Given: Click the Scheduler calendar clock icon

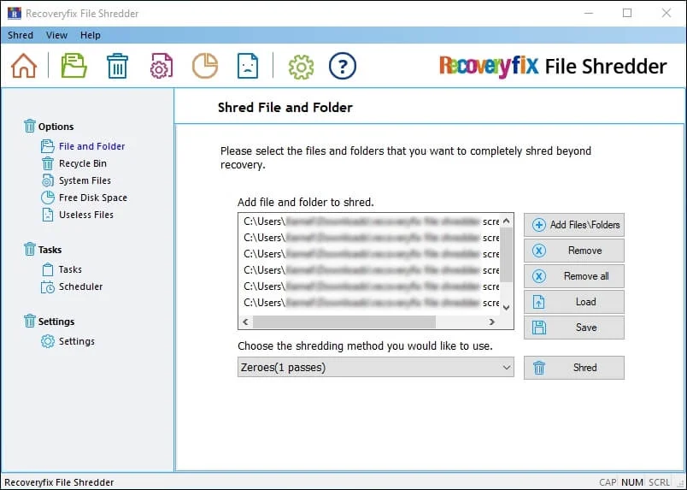Looking at the screenshot, I should 47,286.
